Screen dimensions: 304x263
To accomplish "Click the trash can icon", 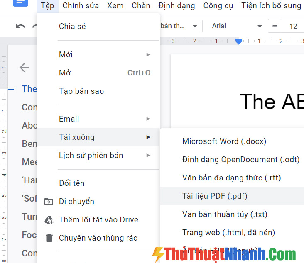I will point(49,238).
